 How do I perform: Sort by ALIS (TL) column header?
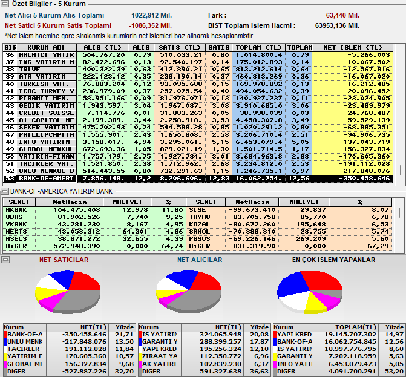[102, 48]
